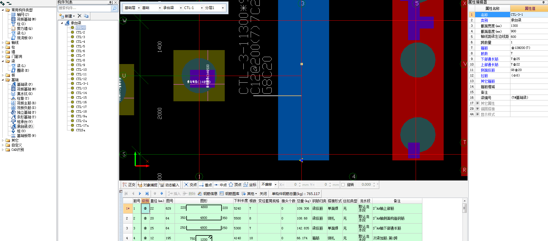Screen dimensions: 548x241
Task: Toggle 对象捕捉 object snap
Action: click(147, 185)
